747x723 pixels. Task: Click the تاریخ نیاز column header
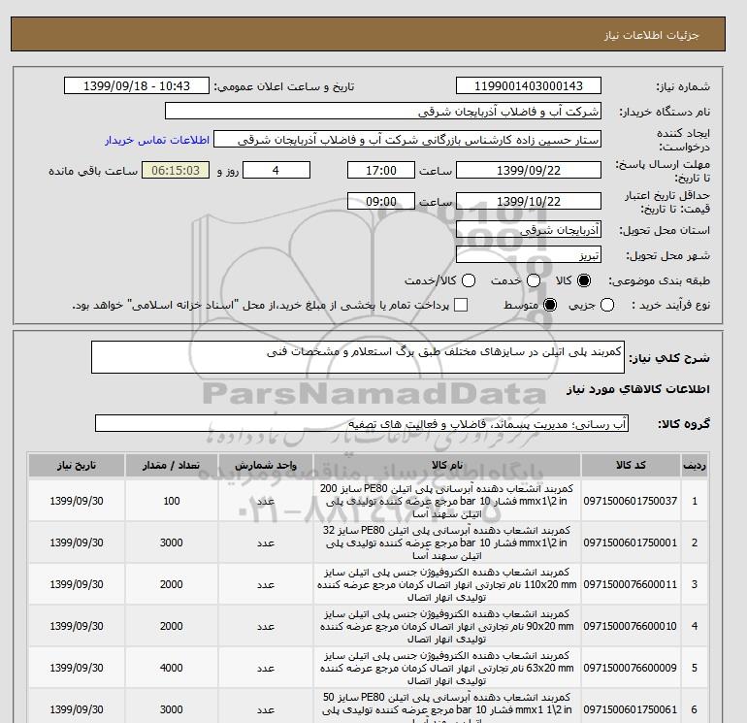77,465
